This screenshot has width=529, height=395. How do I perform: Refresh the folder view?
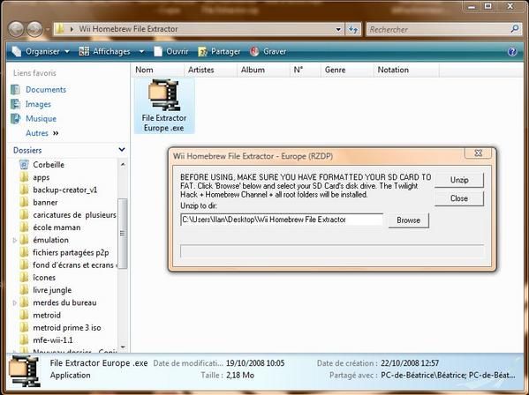click(353, 29)
